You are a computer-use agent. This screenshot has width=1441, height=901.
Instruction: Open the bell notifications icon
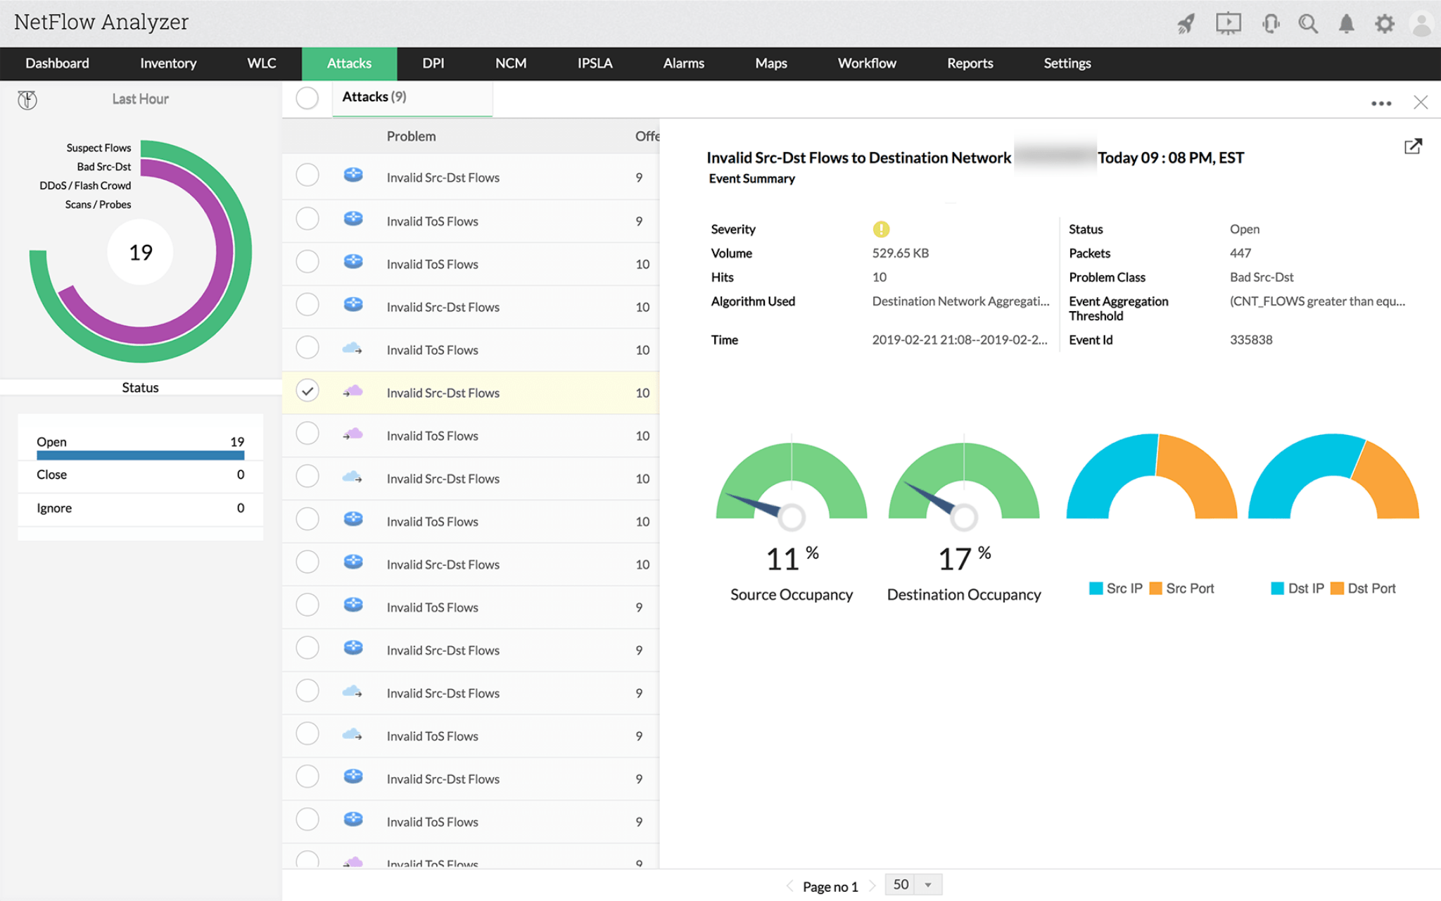pos(1346,24)
